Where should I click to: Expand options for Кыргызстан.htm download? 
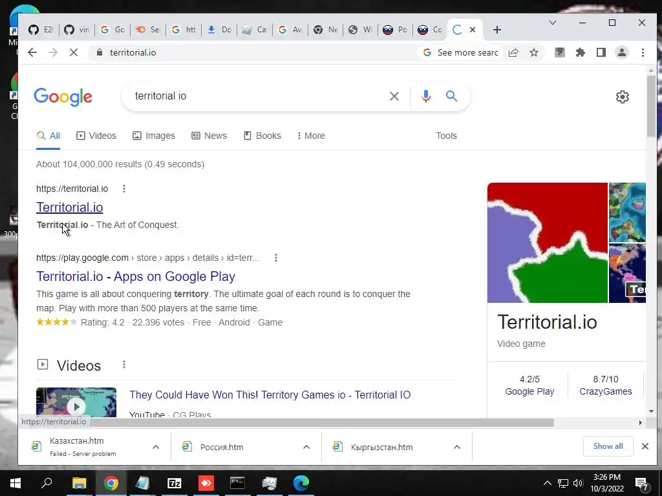tap(457, 447)
